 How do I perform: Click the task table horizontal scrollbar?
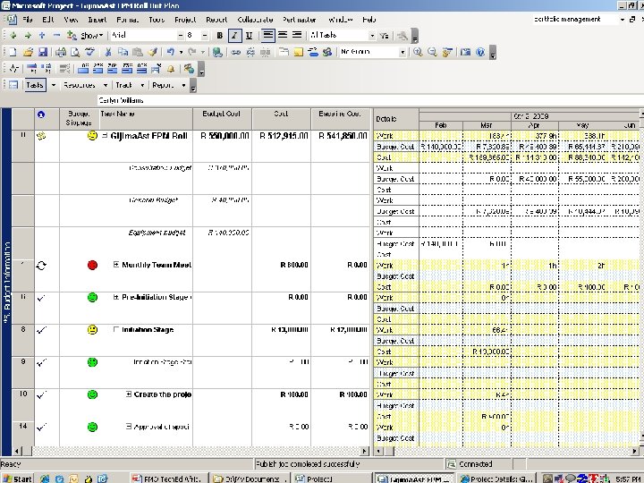[192, 452]
